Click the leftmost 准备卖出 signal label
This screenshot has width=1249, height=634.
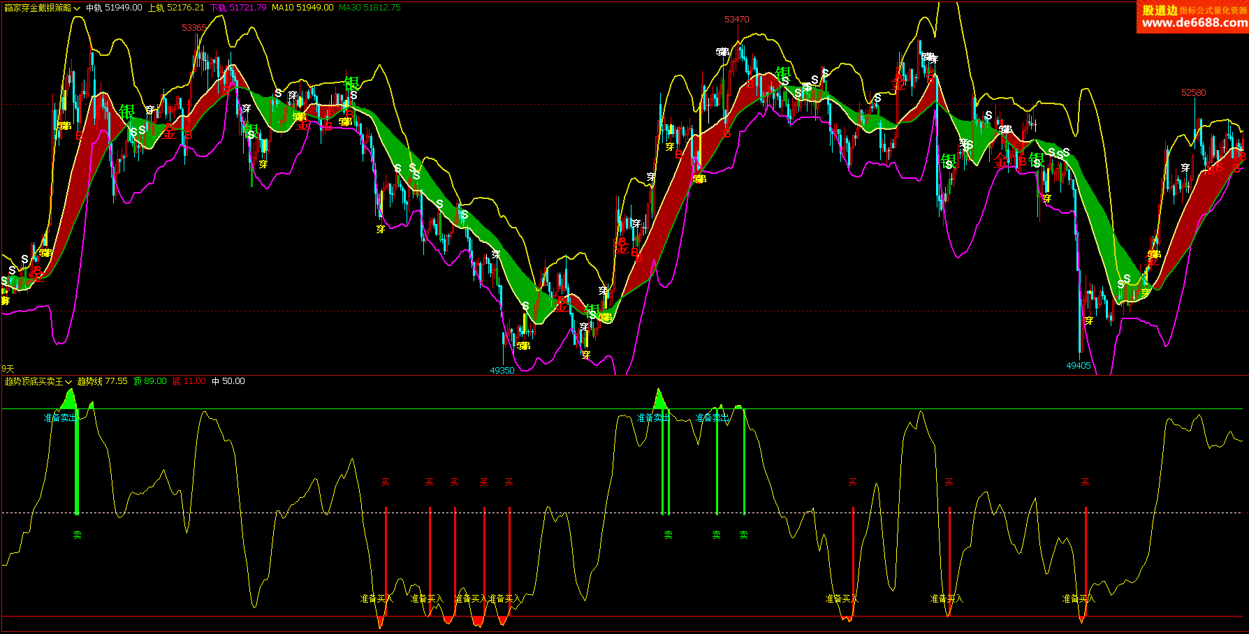click(61, 418)
